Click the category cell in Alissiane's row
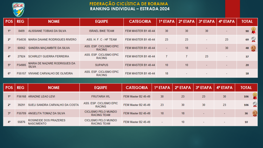The width and height of the screenshot is (263, 148). pos(140,31)
